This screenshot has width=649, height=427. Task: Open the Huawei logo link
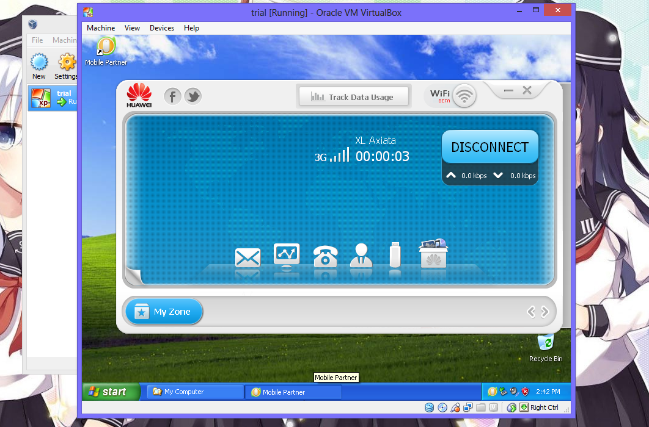coord(139,95)
